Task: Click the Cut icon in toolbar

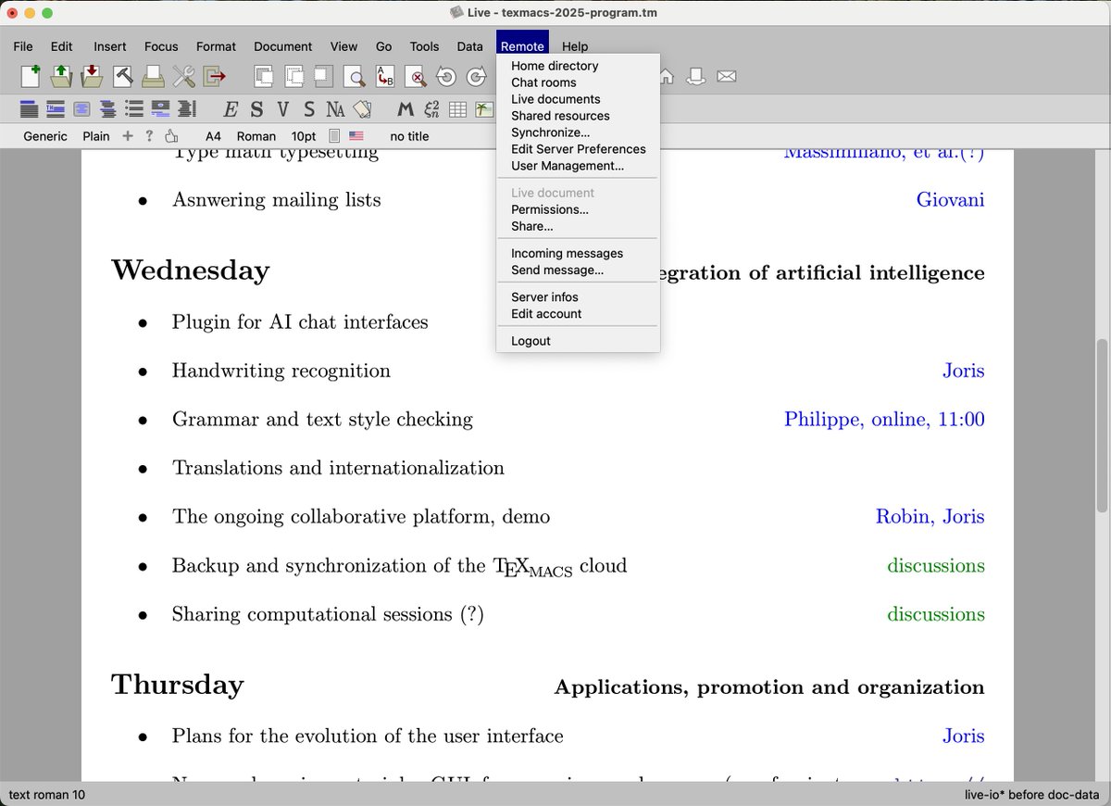Action: click(264, 76)
